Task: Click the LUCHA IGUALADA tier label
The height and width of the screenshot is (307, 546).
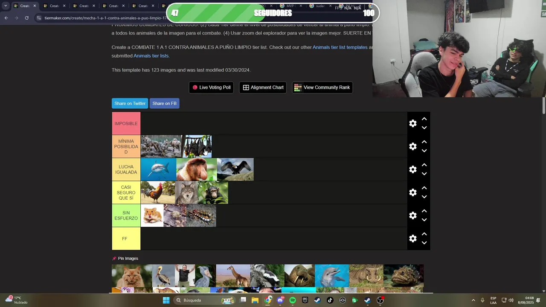Action: click(x=126, y=170)
